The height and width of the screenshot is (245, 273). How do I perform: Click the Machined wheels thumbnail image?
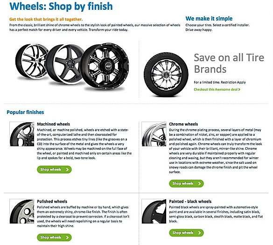click(x=22, y=134)
